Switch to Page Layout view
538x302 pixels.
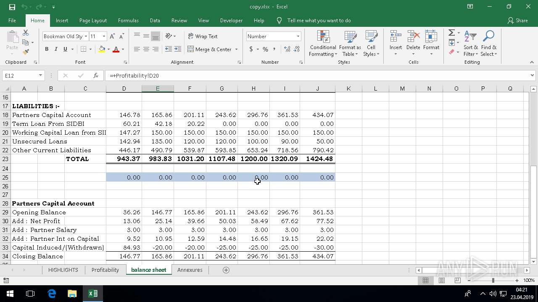click(x=442, y=280)
